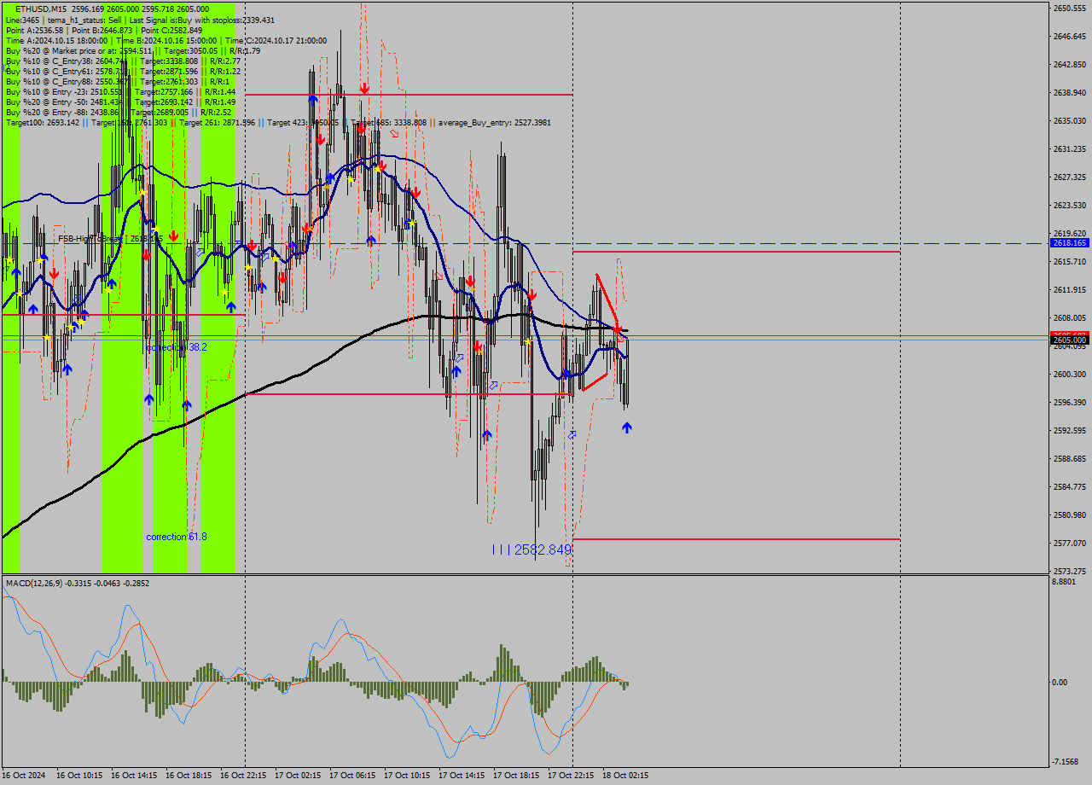Click the '16 Oct 14:15' time label
Screen dimensions: 1092x785
pyautogui.click(x=134, y=776)
